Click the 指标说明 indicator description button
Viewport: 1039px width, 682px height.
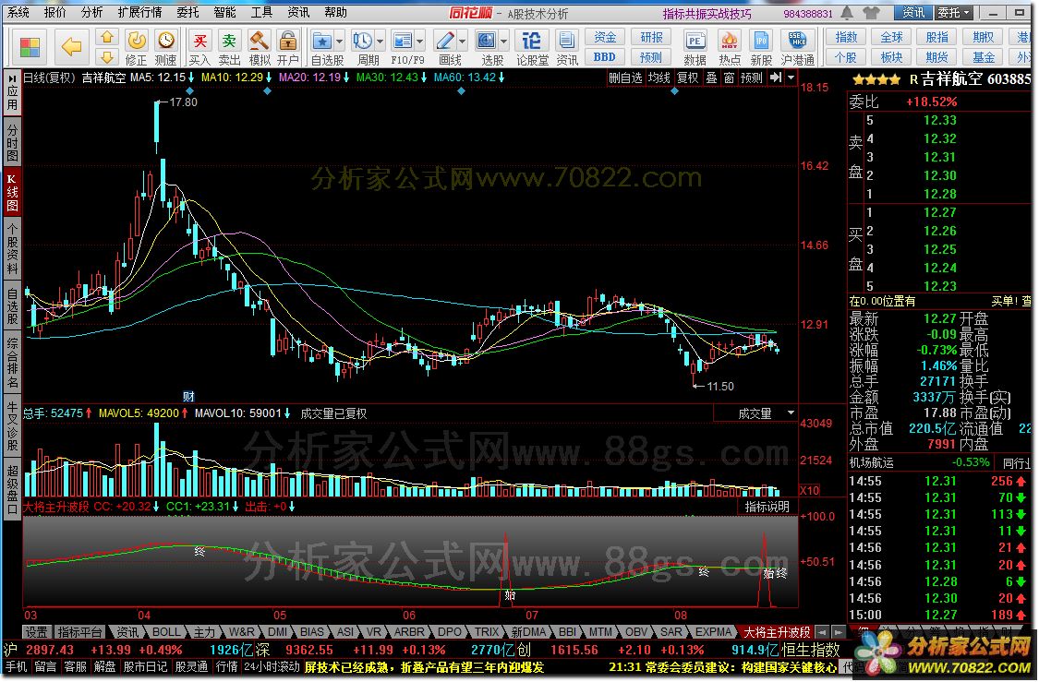click(x=767, y=507)
